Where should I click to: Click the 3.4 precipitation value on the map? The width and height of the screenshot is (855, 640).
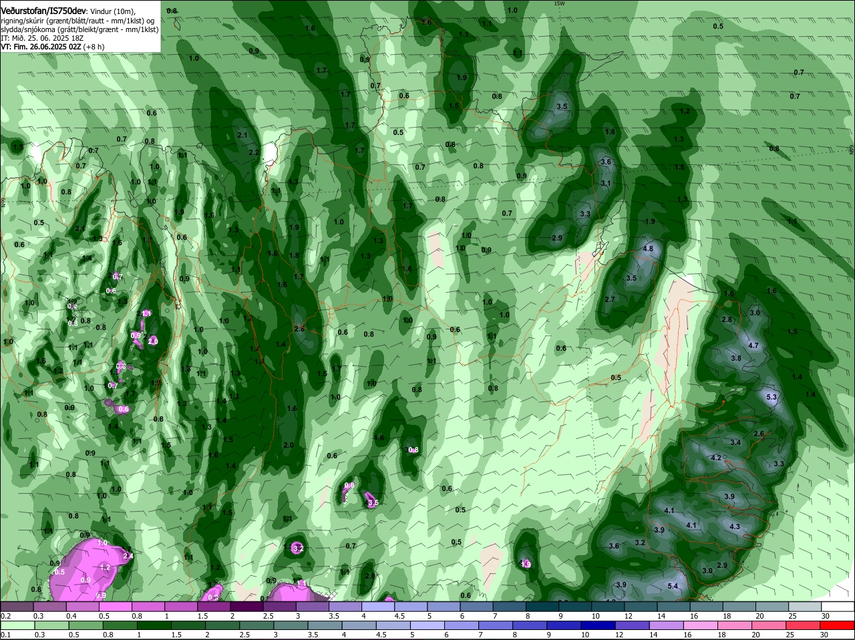(x=735, y=442)
